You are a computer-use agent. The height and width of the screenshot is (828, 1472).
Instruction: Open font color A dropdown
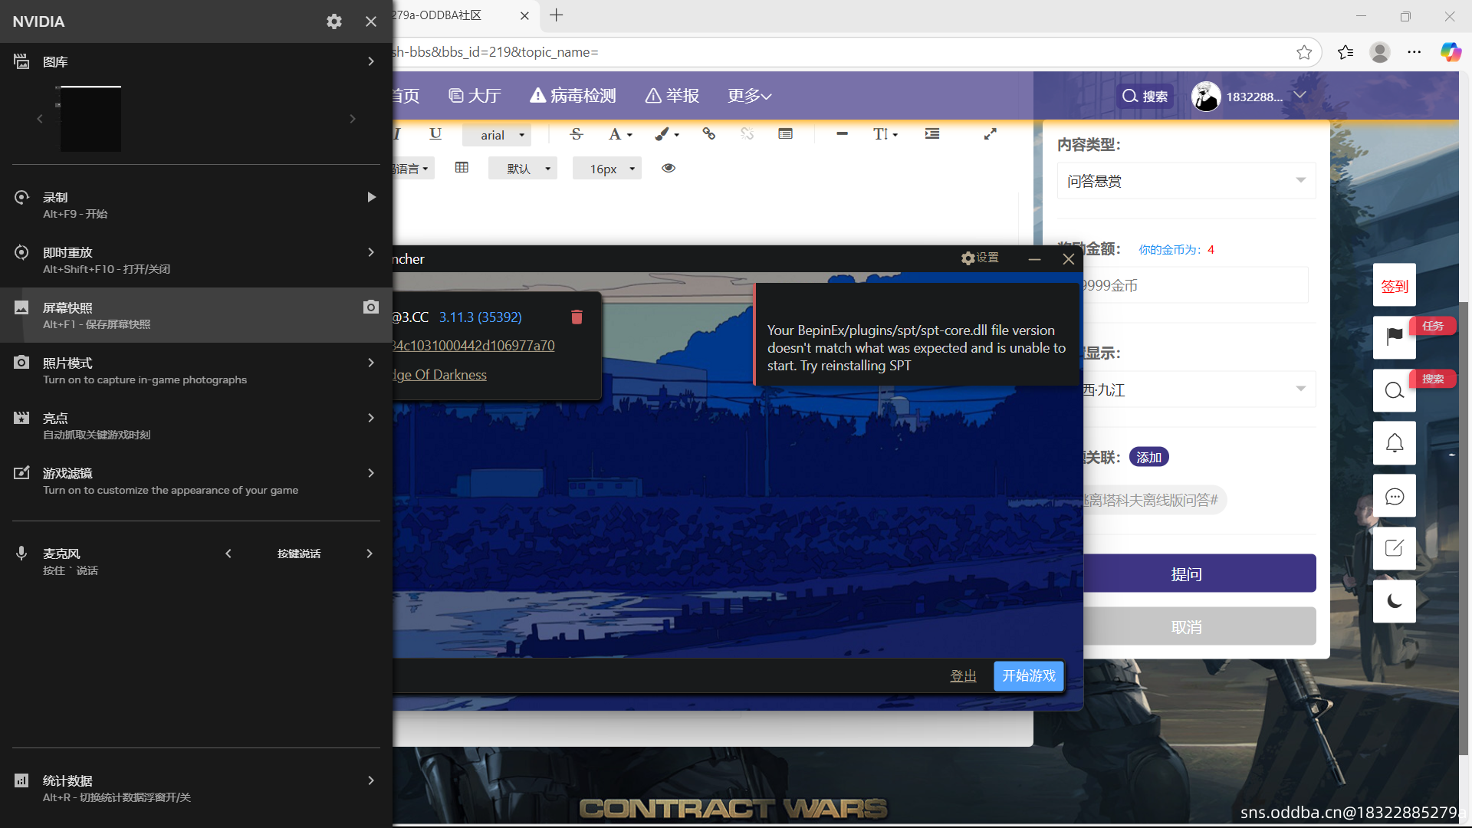tap(620, 134)
